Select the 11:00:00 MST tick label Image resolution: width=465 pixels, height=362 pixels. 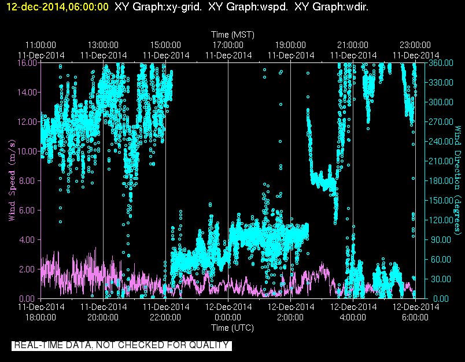pyautogui.click(x=40, y=45)
